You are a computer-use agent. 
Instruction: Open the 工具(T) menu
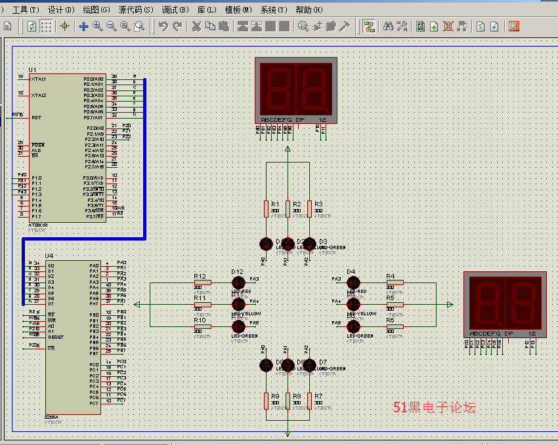(x=26, y=10)
